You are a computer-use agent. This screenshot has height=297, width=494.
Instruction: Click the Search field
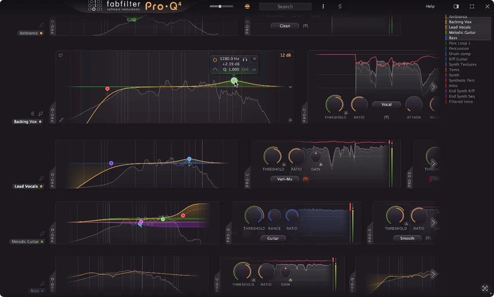coord(285,6)
